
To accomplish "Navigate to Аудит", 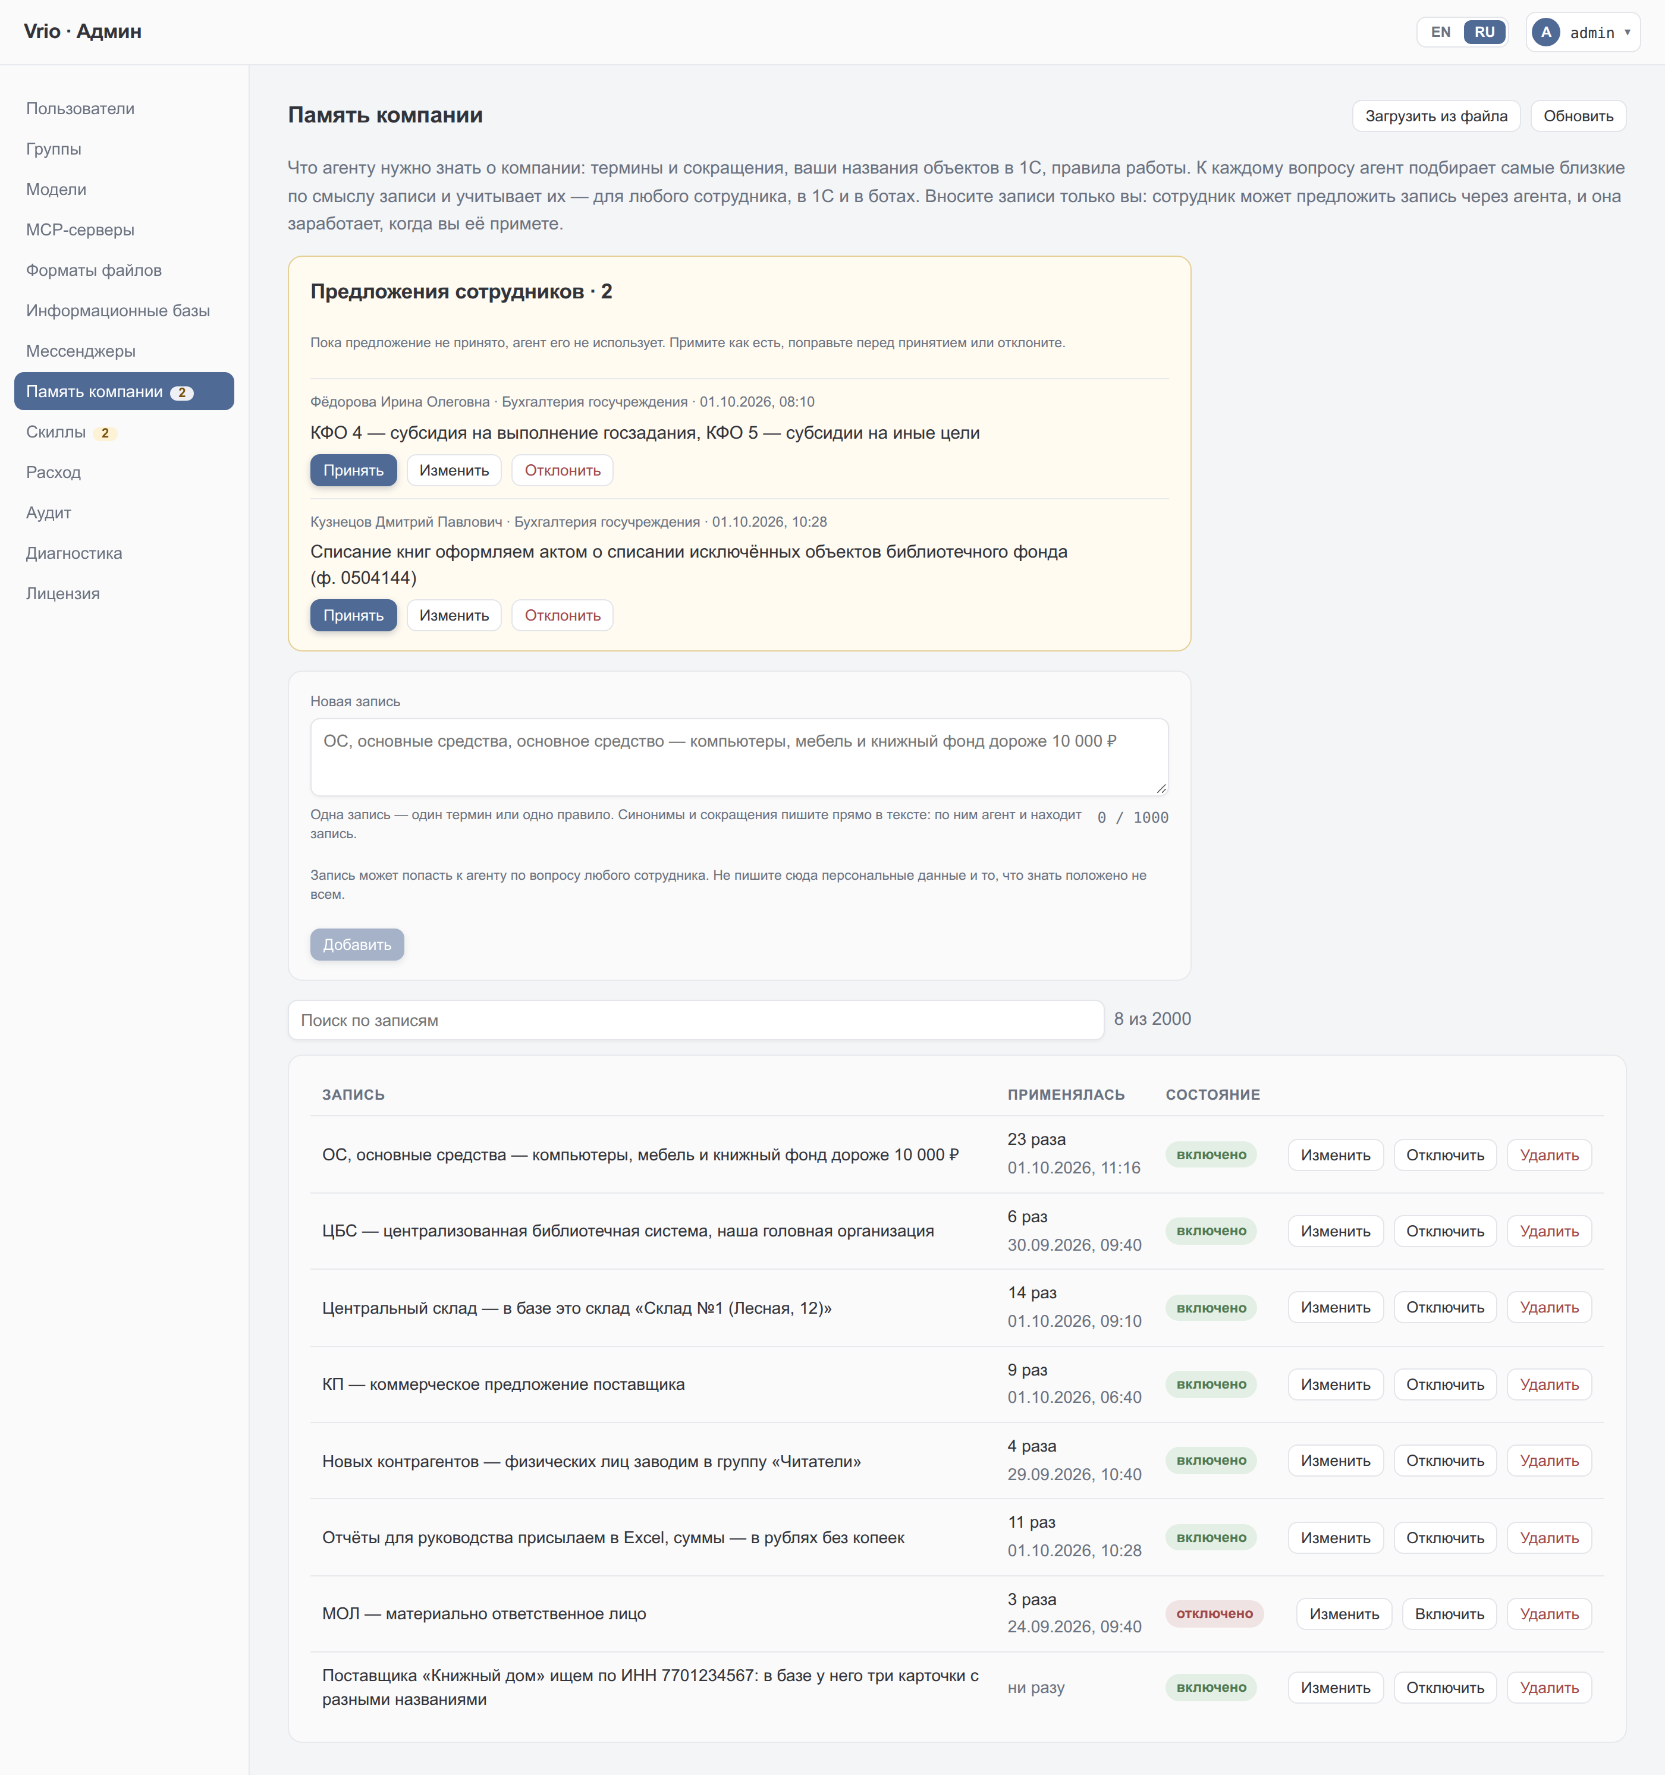I will [124, 512].
